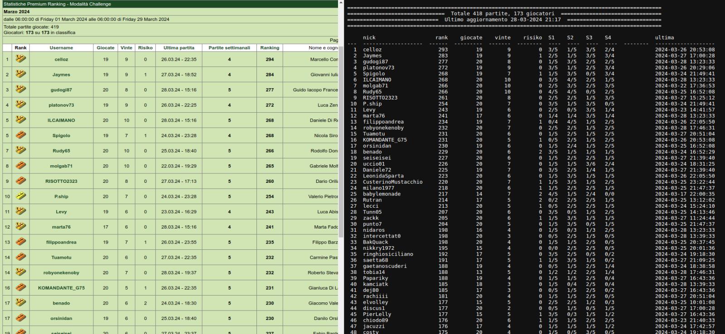Click 'Totale 418 partite, 173 giocatori' in terminal
This screenshot has width=725, height=334.
coord(503,14)
